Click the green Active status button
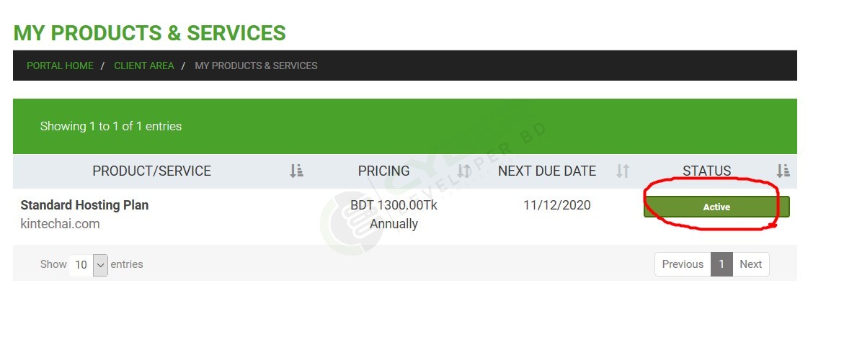 (716, 207)
